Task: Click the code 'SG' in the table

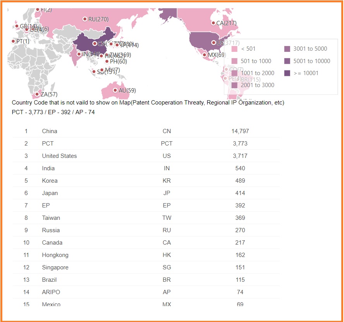Action: [x=167, y=267]
